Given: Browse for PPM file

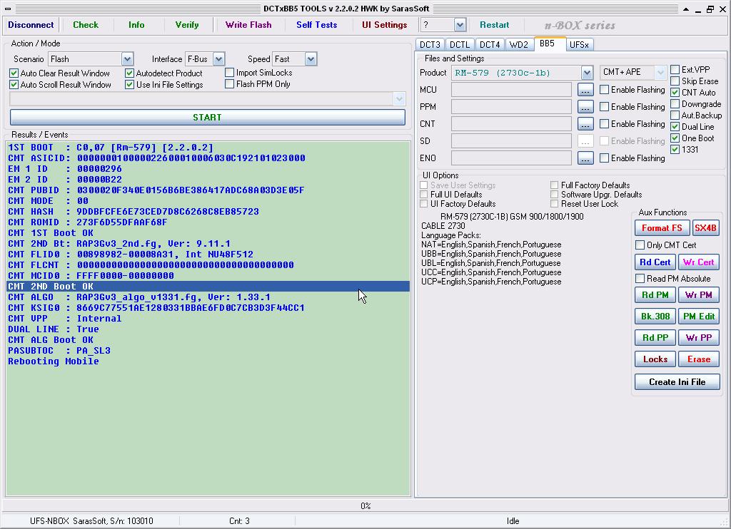Looking at the screenshot, I should 585,107.
